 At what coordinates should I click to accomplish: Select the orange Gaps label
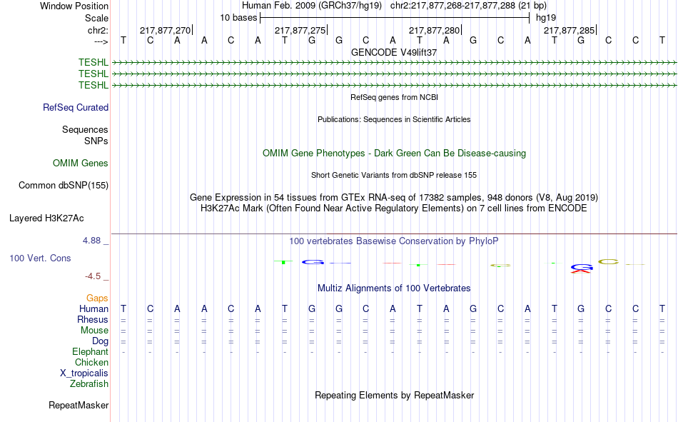click(x=97, y=298)
